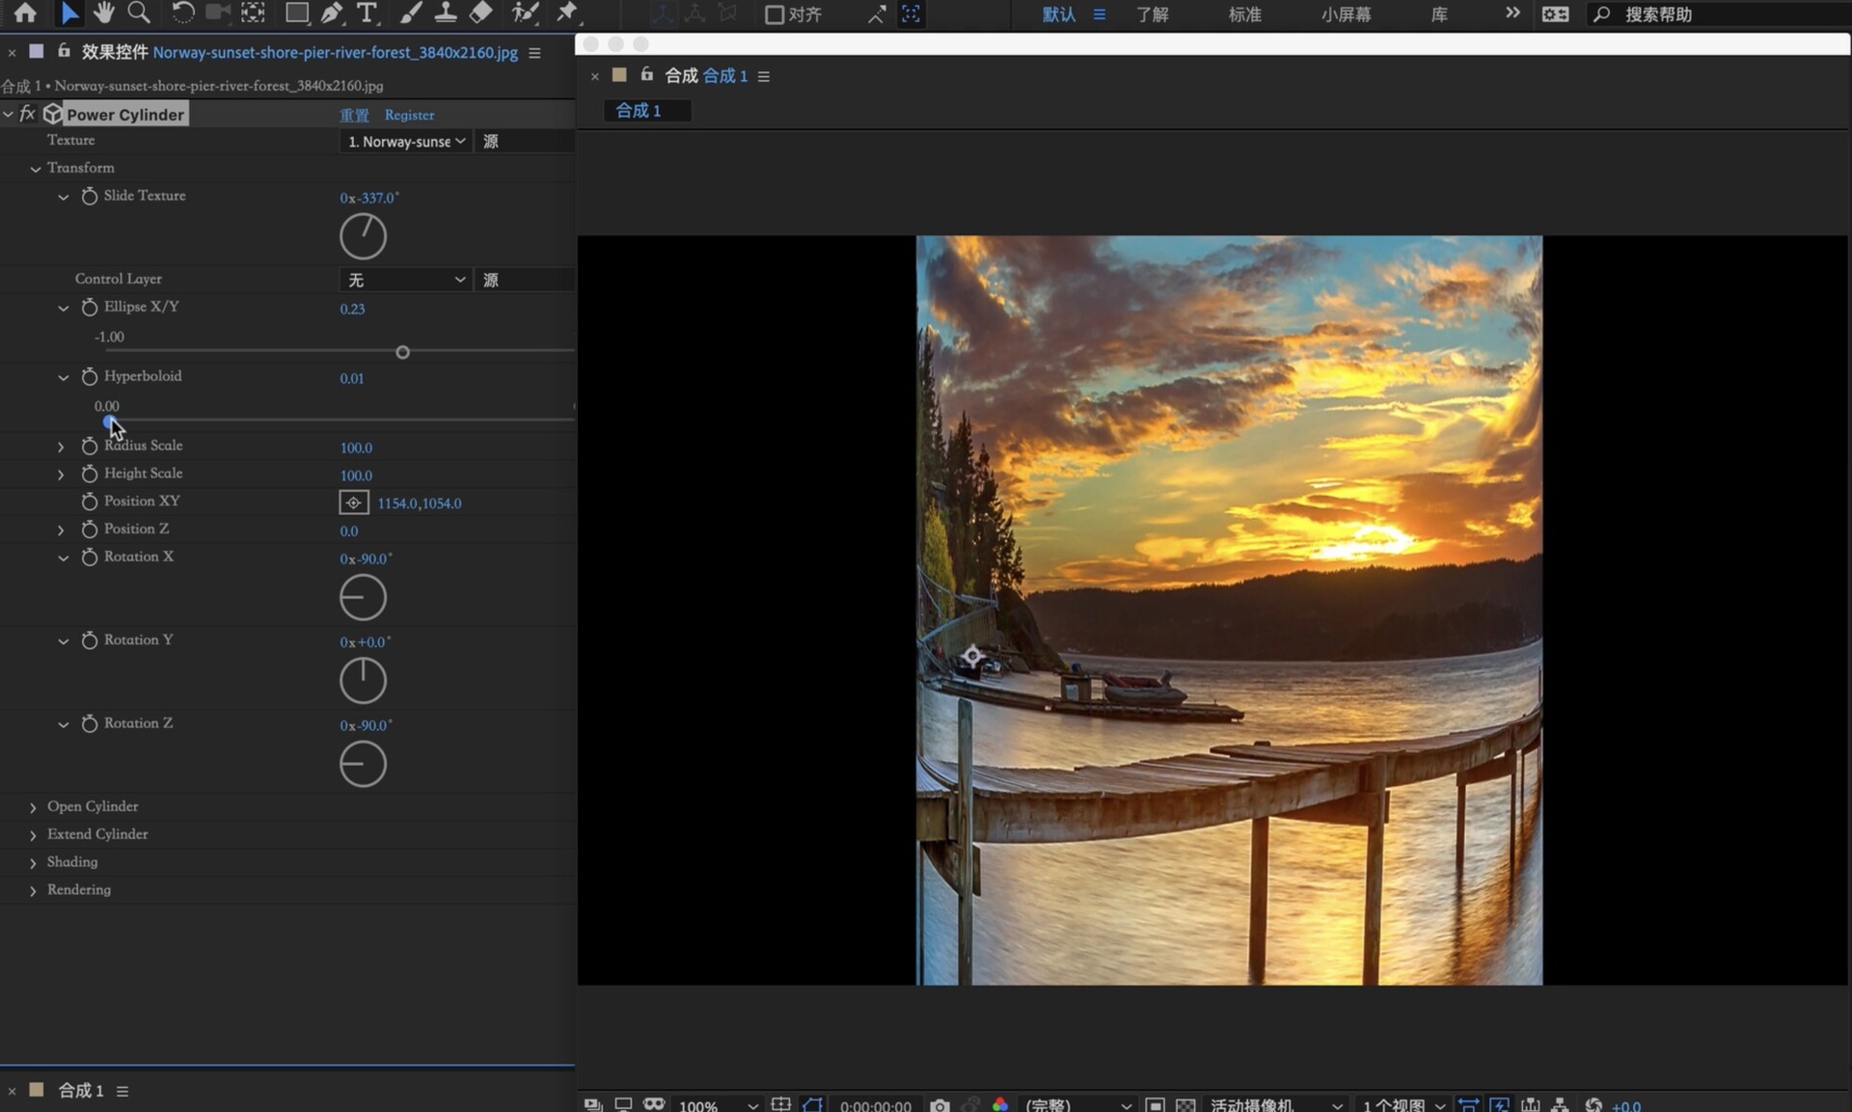Open the Texture layer dropdown
The height and width of the screenshot is (1112, 1852).
pos(406,142)
